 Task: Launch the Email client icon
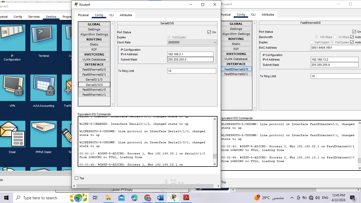click(12, 134)
